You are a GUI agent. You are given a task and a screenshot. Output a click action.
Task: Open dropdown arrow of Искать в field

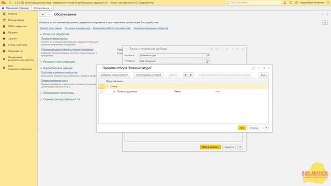[204, 55]
